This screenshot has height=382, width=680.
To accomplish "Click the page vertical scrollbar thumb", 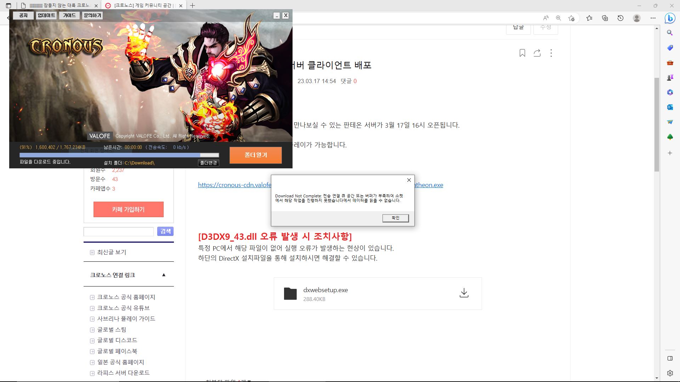I will [657, 125].
